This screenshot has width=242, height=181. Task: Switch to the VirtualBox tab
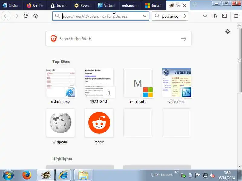click(x=107, y=5)
